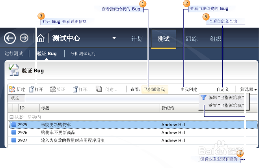Open the 分析测试运行 sub-tab
Image resolution: width=259 pixels, height=168 pixels.
83,54
